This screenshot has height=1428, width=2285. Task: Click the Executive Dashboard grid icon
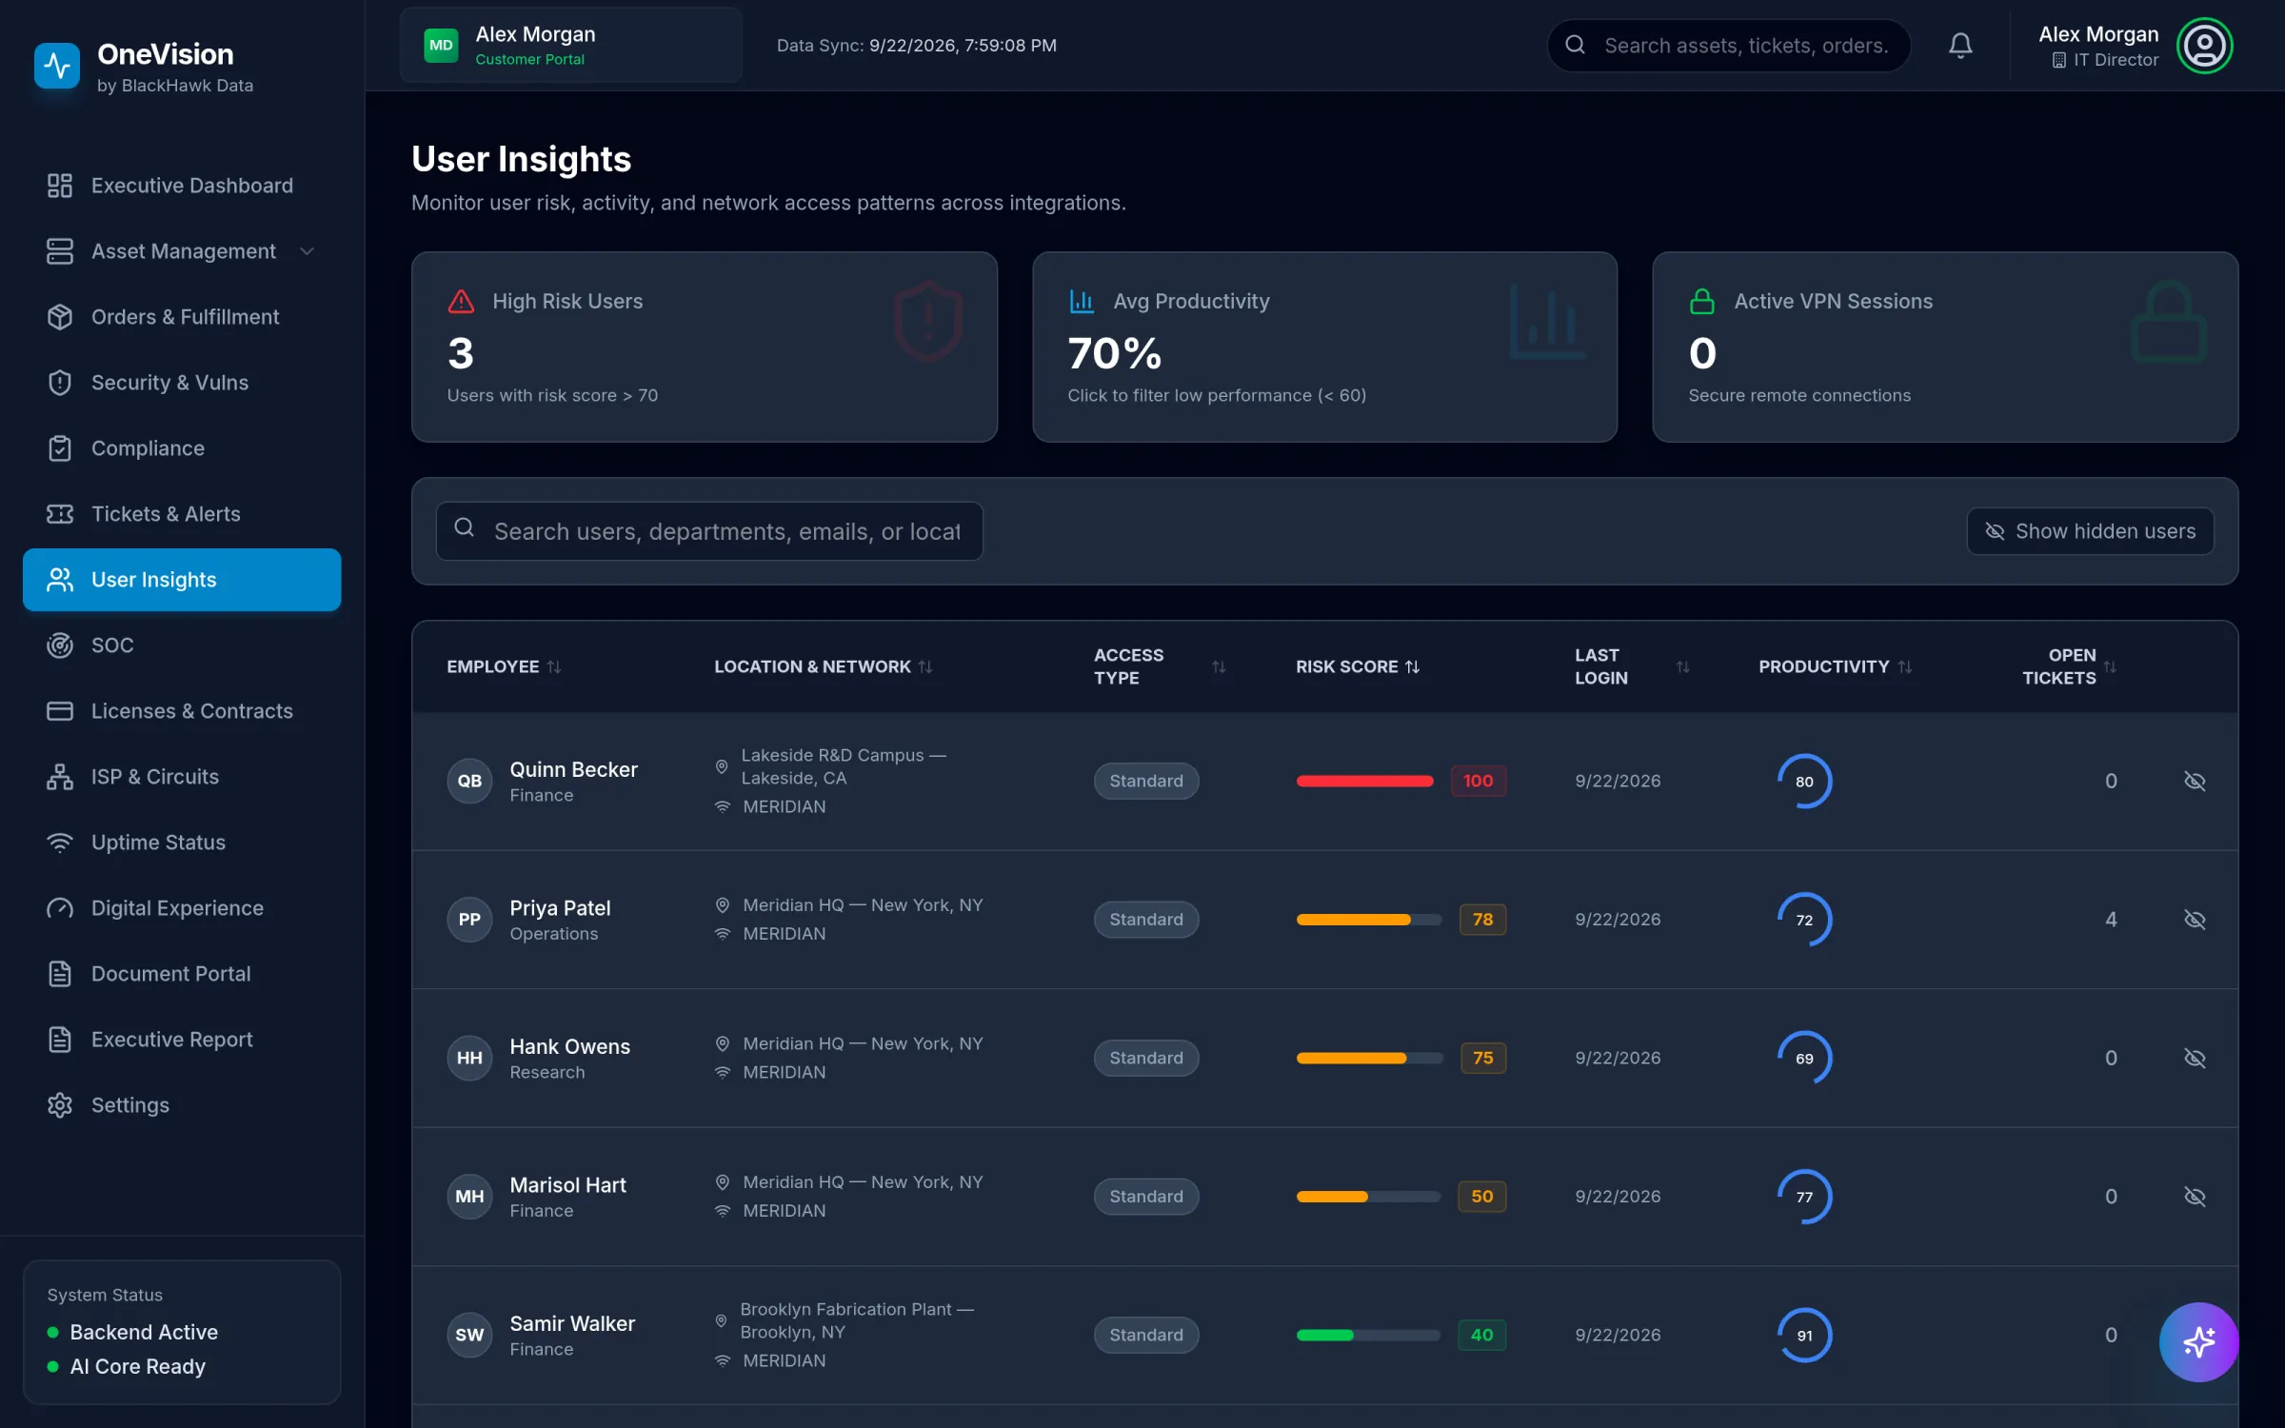coord(60,186)
